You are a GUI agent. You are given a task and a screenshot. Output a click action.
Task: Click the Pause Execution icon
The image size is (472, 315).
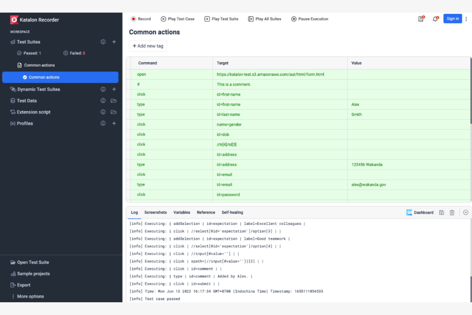pos(293,19)
